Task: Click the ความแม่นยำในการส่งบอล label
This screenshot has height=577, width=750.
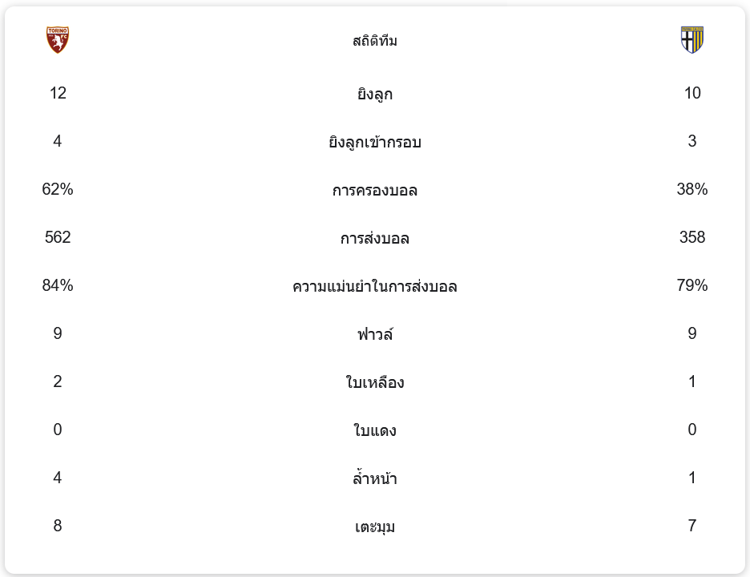Action: pyautogui.click(x=375, y=286)
